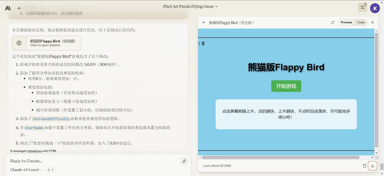The width and height of the screenshot is (384, 176).
Task: Open user profile avatar K
Action: pyautogui.click(x=375, y=8)
